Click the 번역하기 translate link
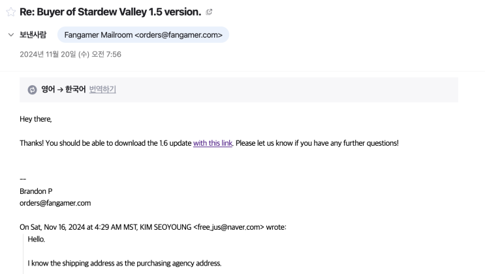This screenshot has width=485, height=274. pyautogui.click(x=102, y=90)
